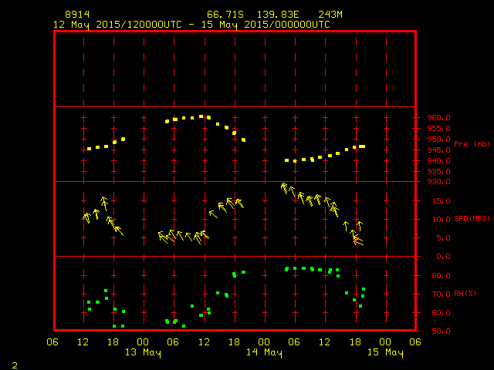Click the "935.0" pressure axis label

(x=439, y=171)
